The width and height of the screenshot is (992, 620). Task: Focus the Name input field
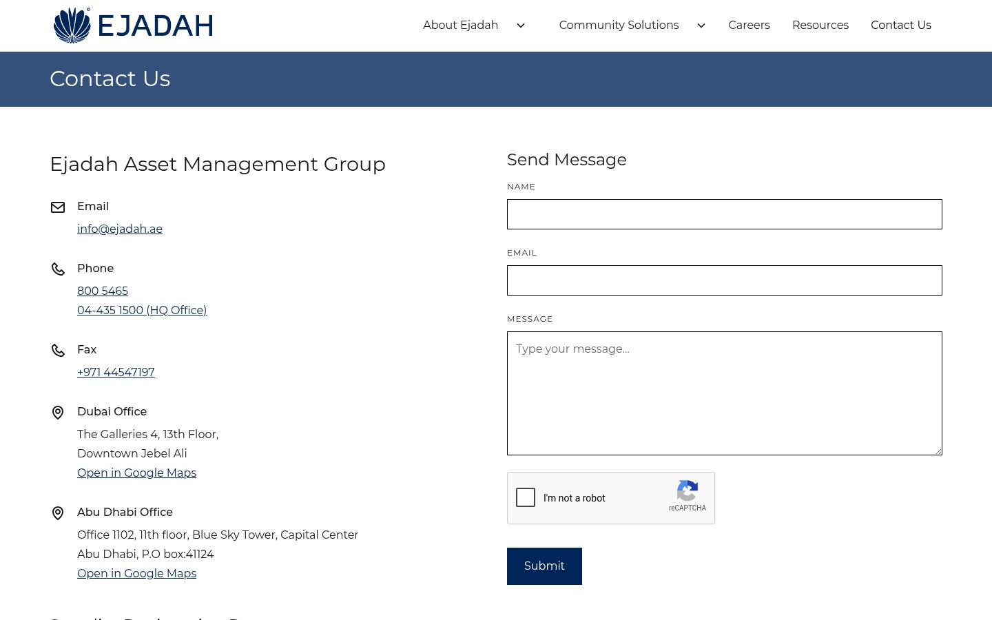[x=725, y=214]
